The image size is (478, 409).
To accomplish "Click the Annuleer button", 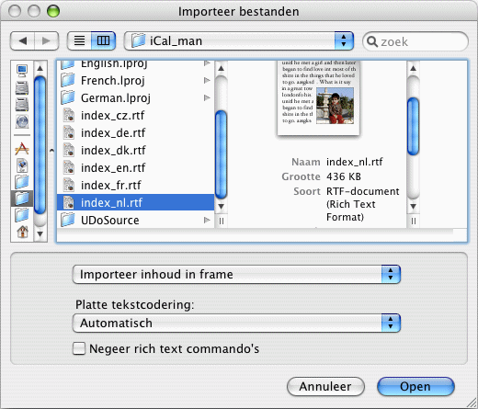I will (x=325, y=386).
